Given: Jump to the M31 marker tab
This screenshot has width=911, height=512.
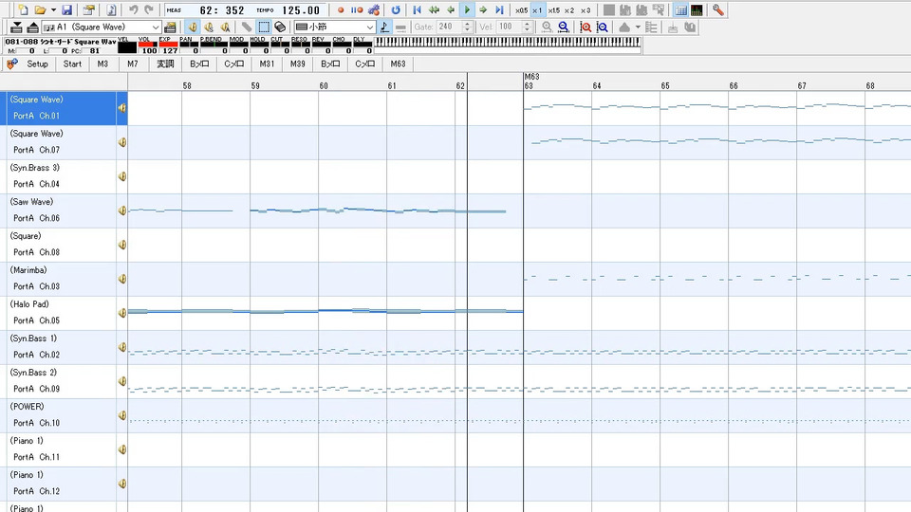Looking at the screenshot, I should pos(268,64).
